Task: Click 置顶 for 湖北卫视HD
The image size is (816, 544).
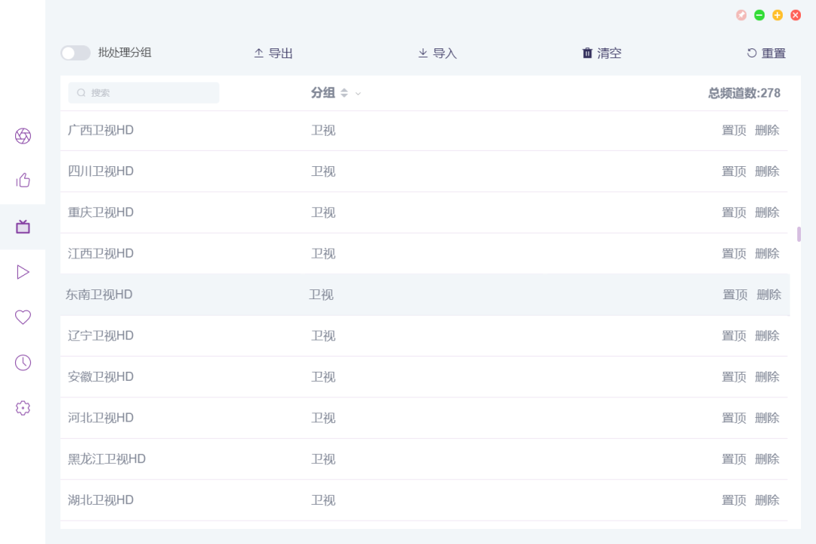Action: point(734,500)
